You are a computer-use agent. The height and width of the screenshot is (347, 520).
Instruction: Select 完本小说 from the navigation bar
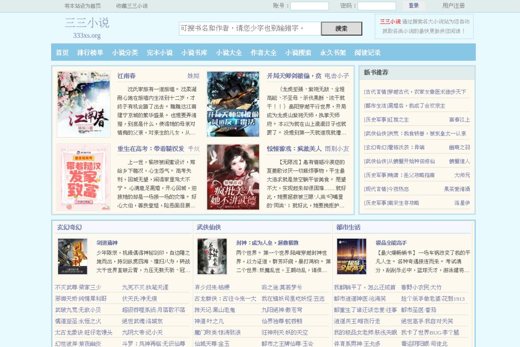pyautogui.click(x=160, y=52)
